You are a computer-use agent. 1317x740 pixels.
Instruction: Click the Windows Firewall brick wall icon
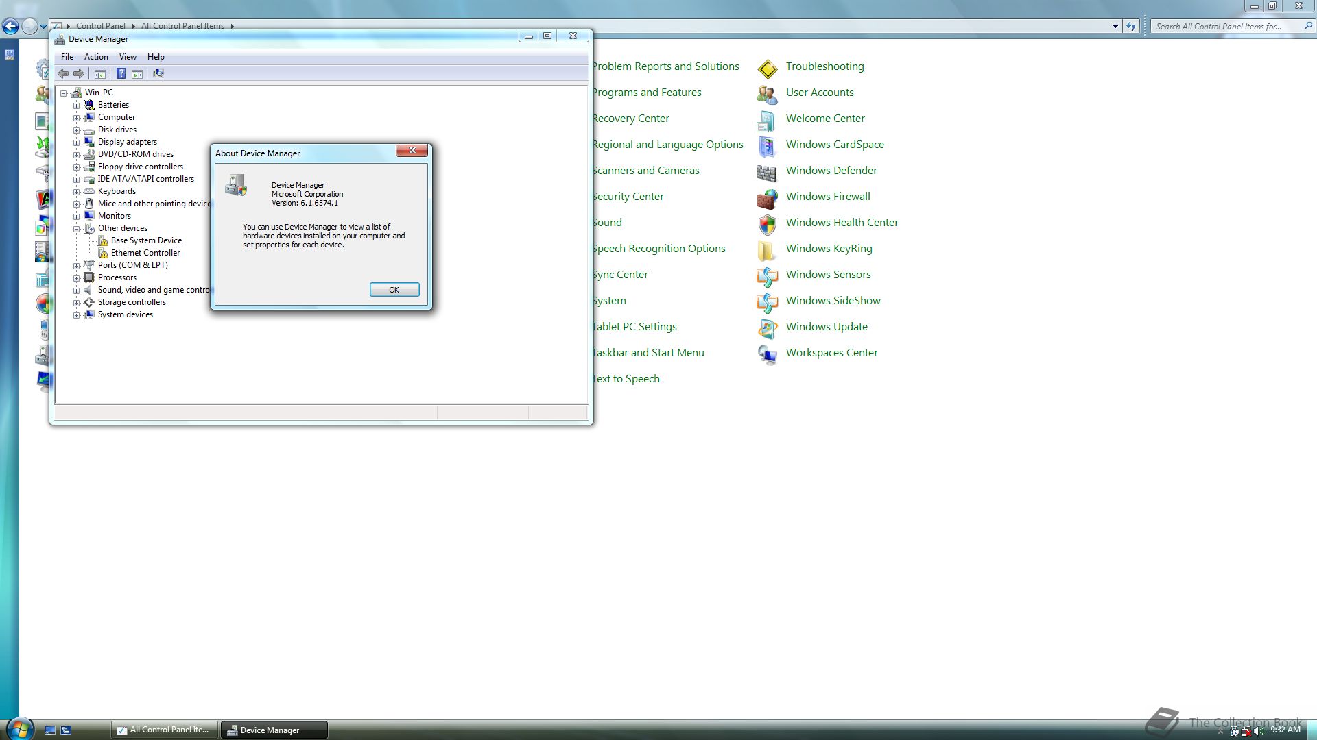(x=767, y=199)
